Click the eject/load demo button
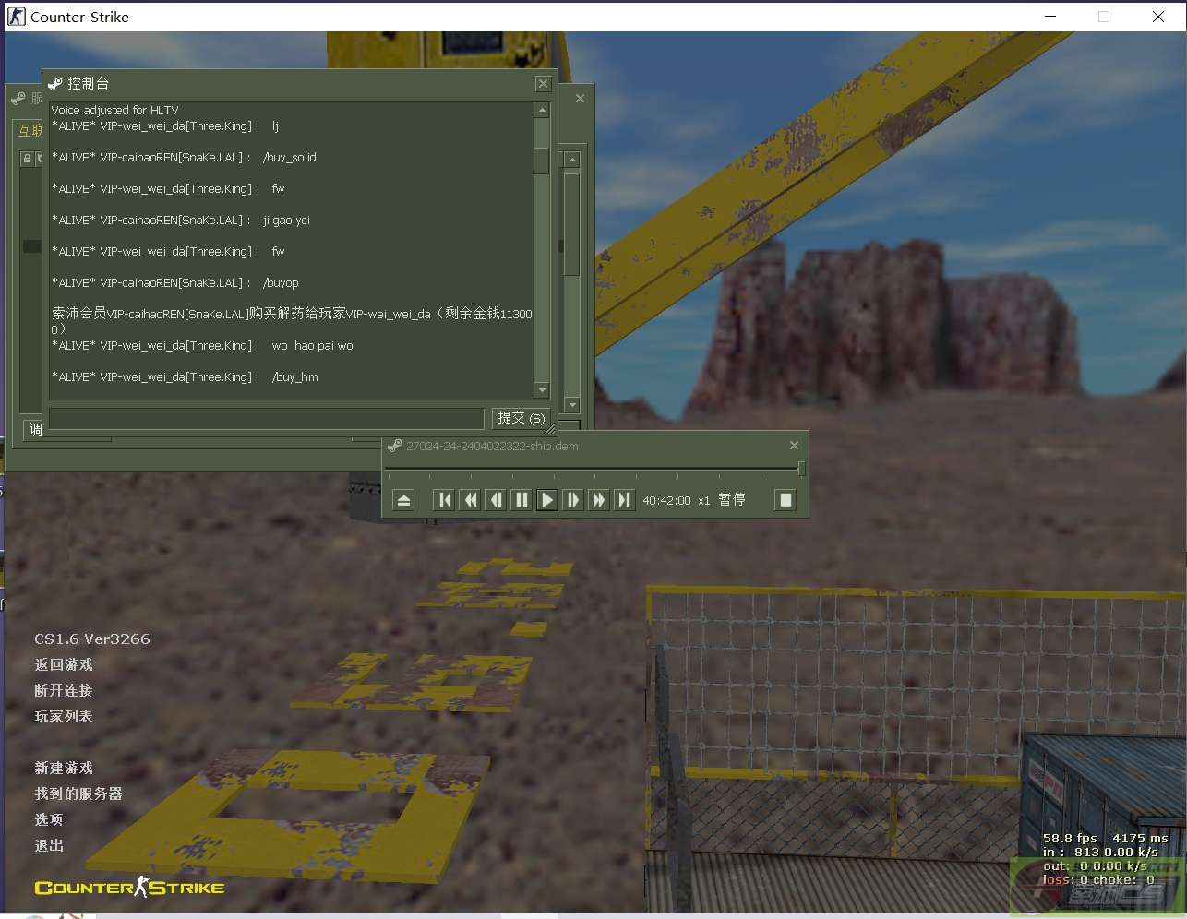This screenshot has width=1187, height=919. click(403, 500)
